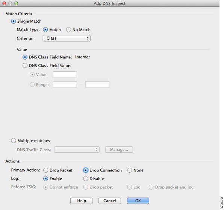Click the first Range input field

pyautogui.click(x=65, y=84)
